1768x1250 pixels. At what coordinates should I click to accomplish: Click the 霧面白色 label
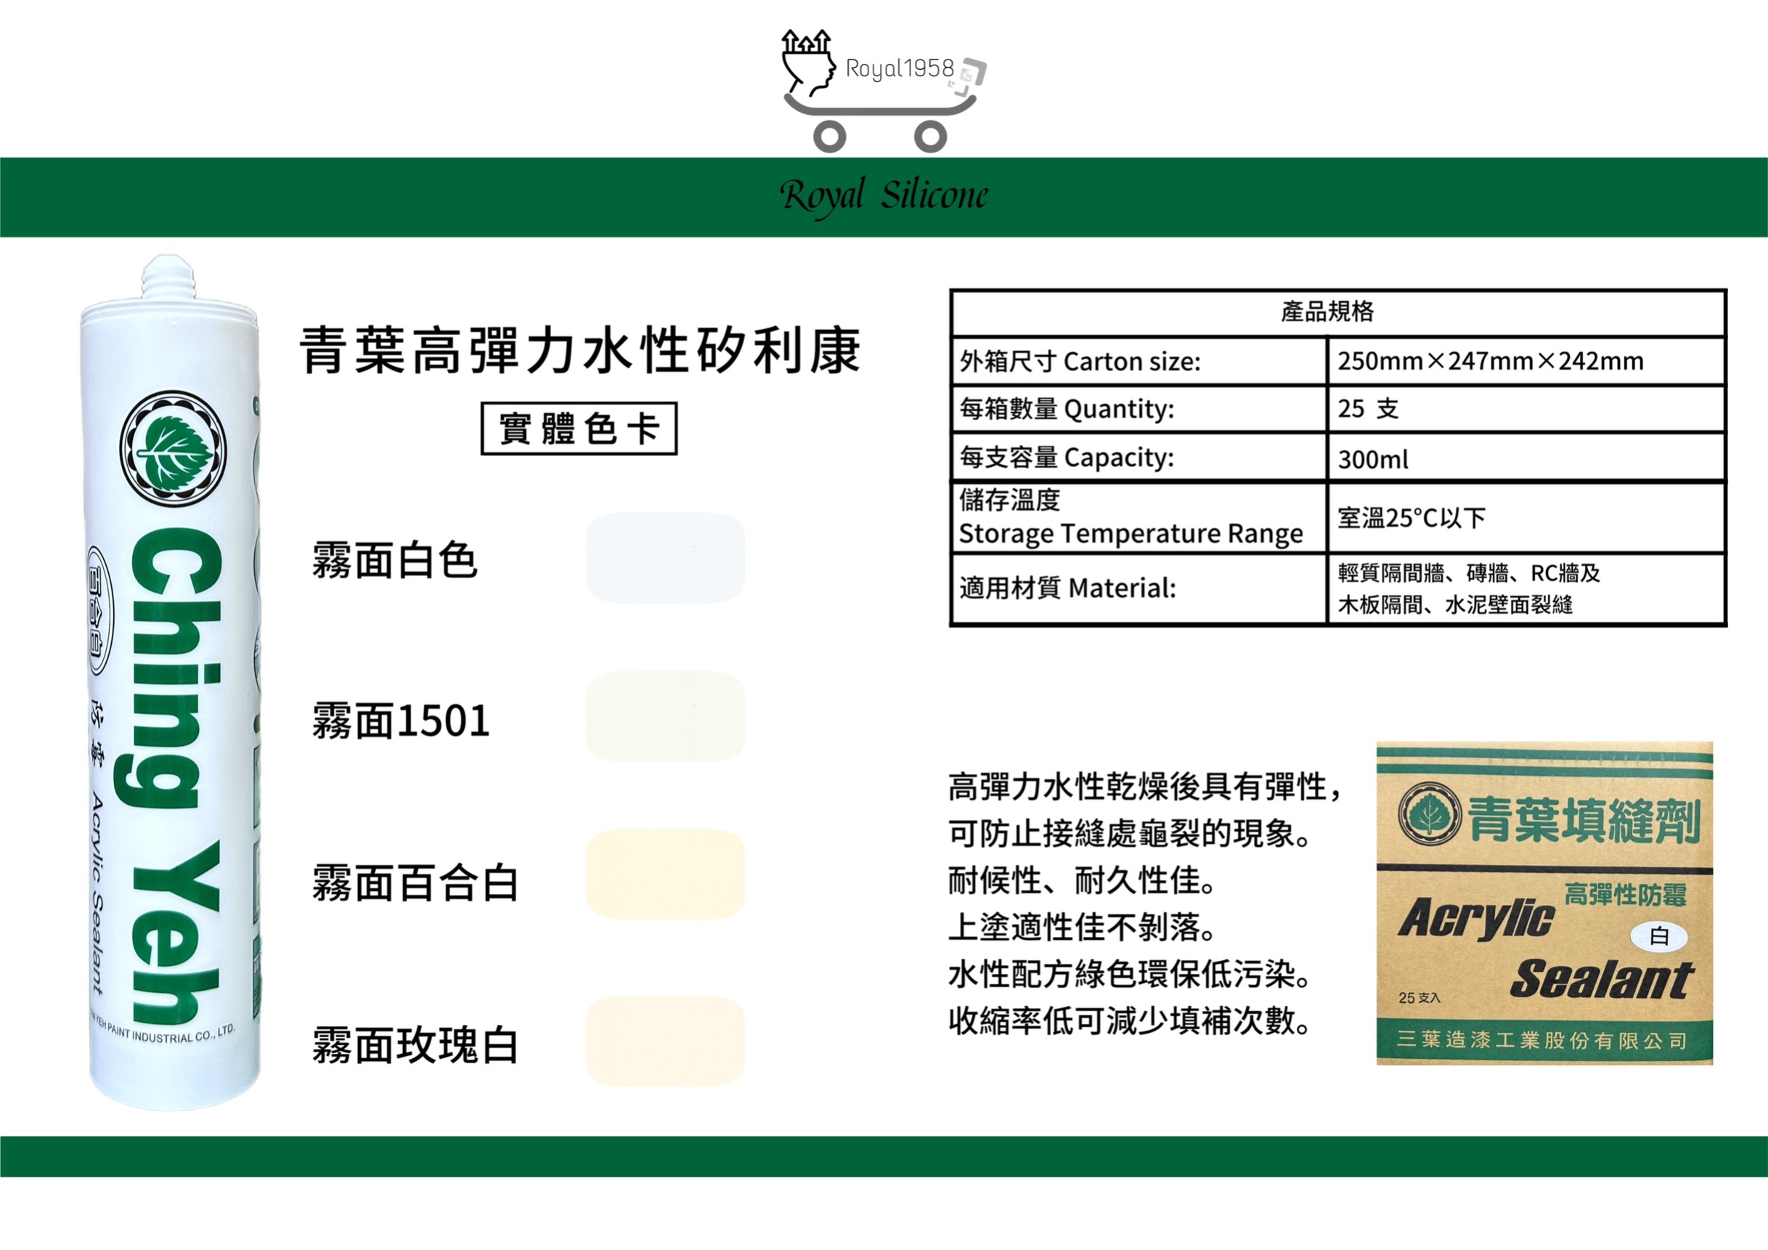tap(394, 560)
